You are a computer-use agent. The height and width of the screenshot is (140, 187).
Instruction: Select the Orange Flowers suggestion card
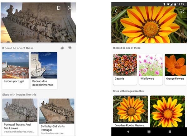pyautogui.click(x=175, y=69)
